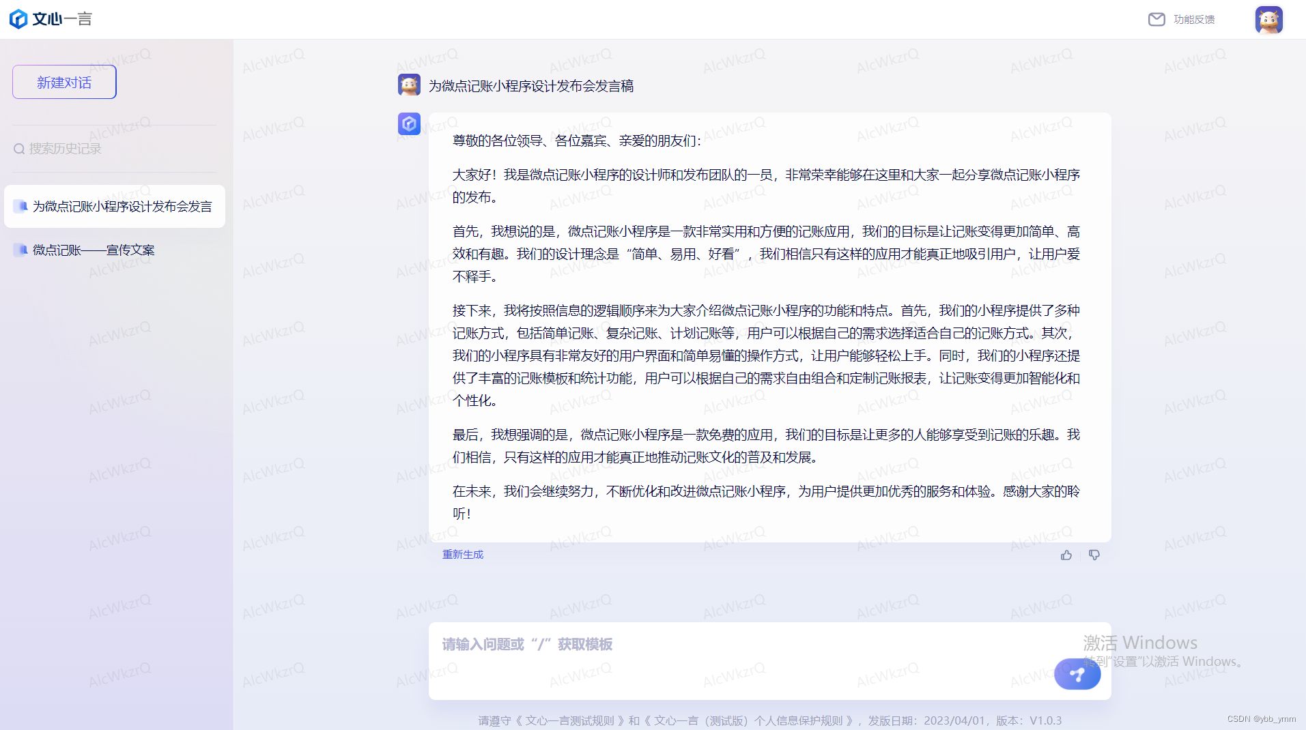Click the paragraph beginning 最后，我想强调的是

coord(766,446)
